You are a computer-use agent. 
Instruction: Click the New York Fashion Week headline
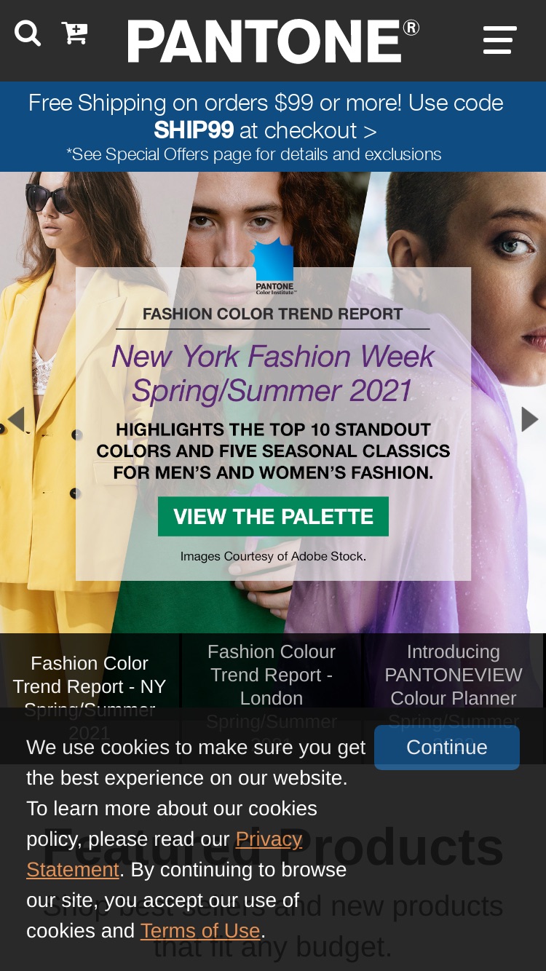273,373
